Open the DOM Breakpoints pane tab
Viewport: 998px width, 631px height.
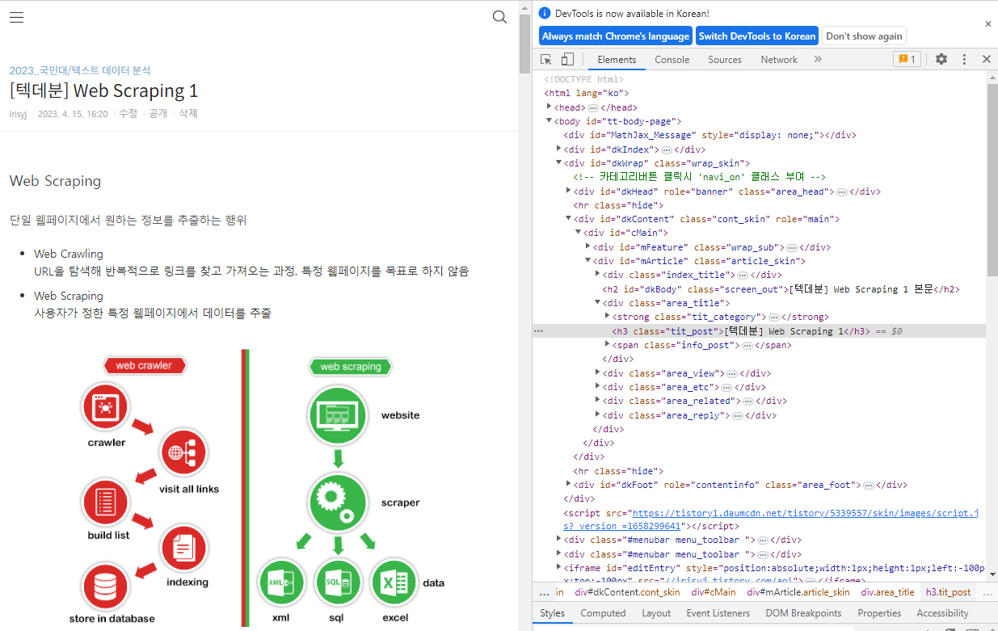tap(803, 613)
